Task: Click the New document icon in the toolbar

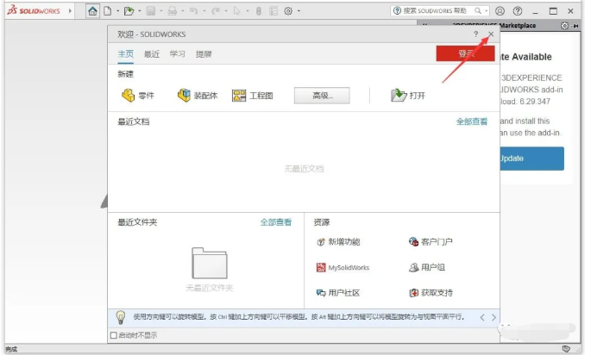Action: click(108, 11)
